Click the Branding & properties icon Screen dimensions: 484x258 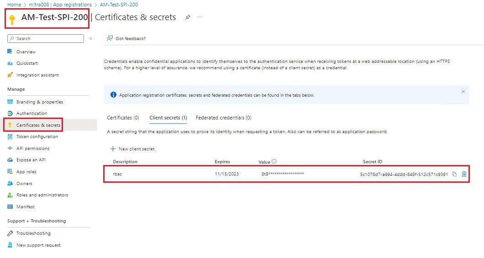[x=10, y=102]
